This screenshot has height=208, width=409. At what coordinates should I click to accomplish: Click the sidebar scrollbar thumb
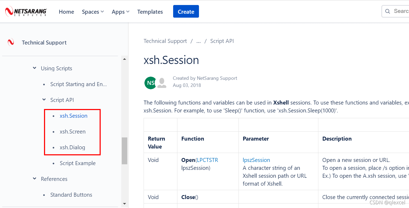point(124,151)
